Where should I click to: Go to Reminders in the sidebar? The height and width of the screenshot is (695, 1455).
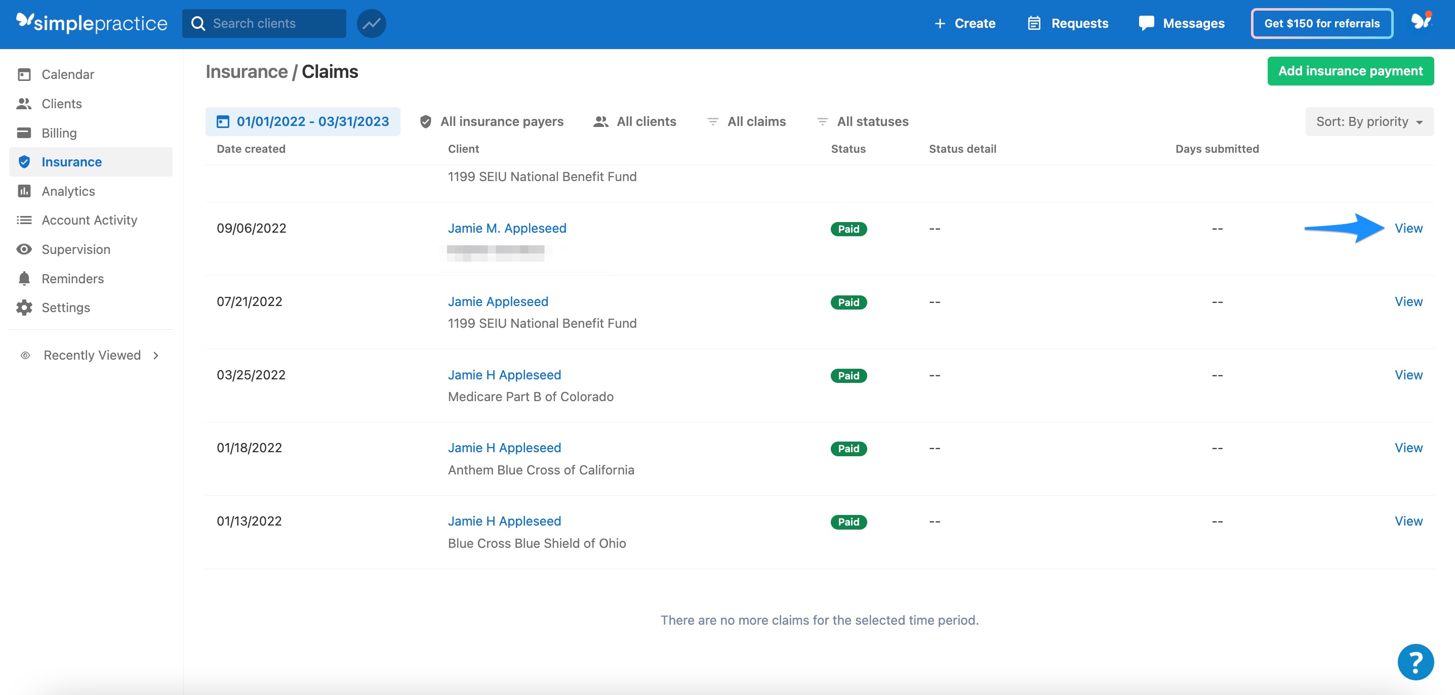tap(91, 279)
